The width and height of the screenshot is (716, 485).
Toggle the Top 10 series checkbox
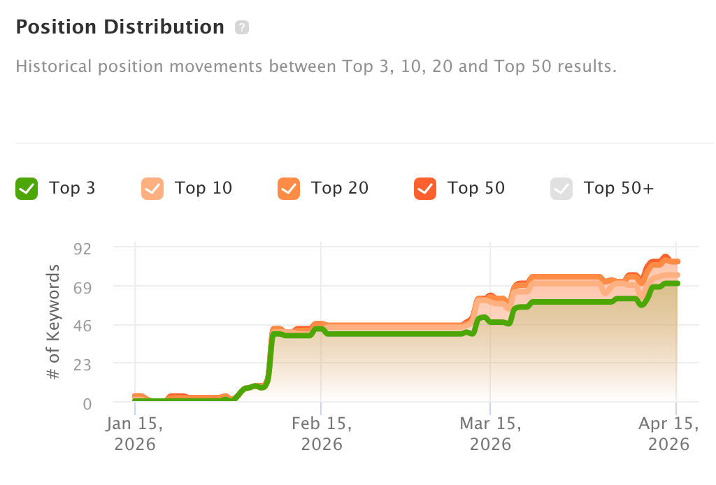click(152, 189)
